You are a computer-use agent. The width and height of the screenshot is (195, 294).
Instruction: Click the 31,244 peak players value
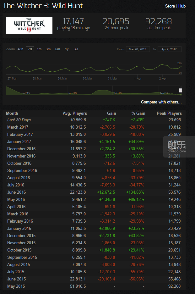[174, 185]
